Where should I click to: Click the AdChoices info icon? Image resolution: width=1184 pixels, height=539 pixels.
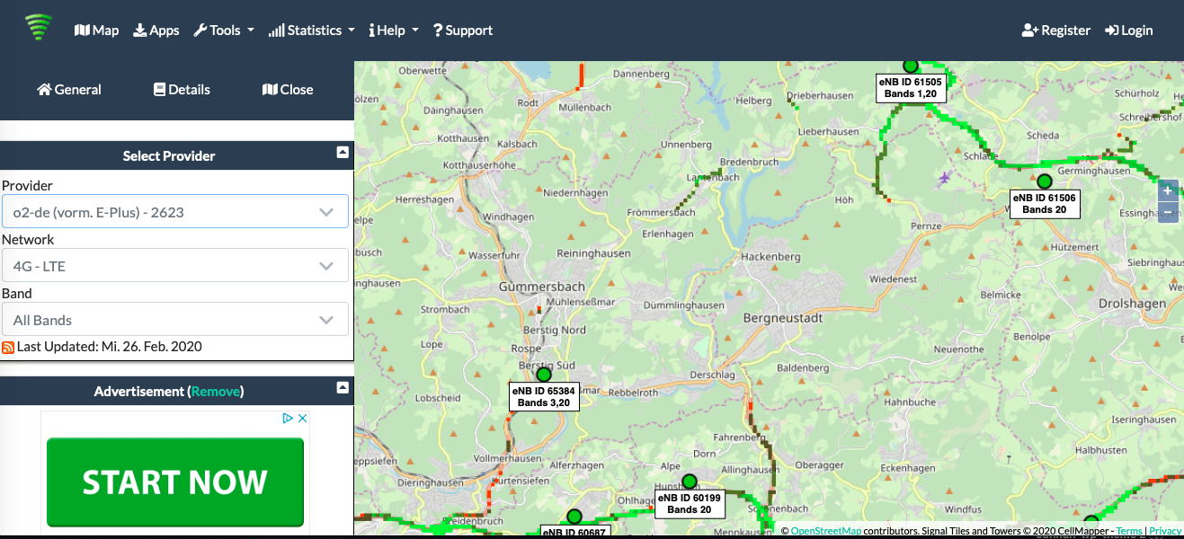pos(289,419)
